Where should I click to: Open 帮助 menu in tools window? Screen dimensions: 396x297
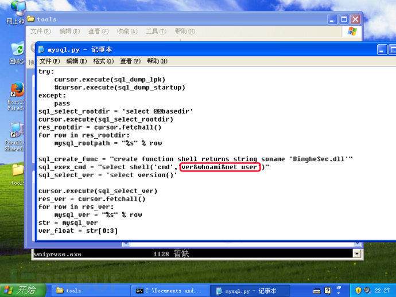point(185,32)
